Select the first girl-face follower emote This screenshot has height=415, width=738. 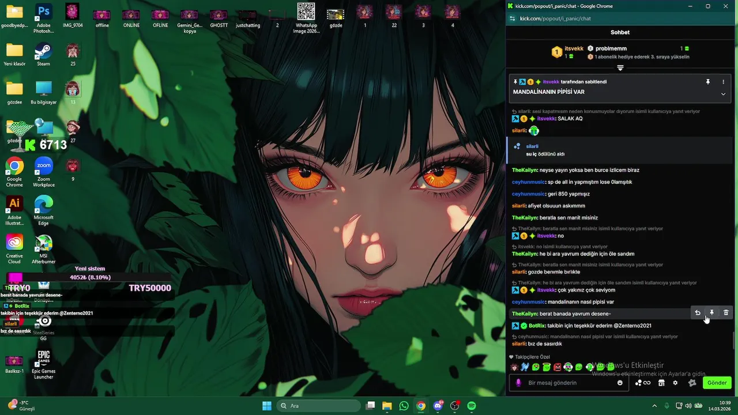(514, 367)
